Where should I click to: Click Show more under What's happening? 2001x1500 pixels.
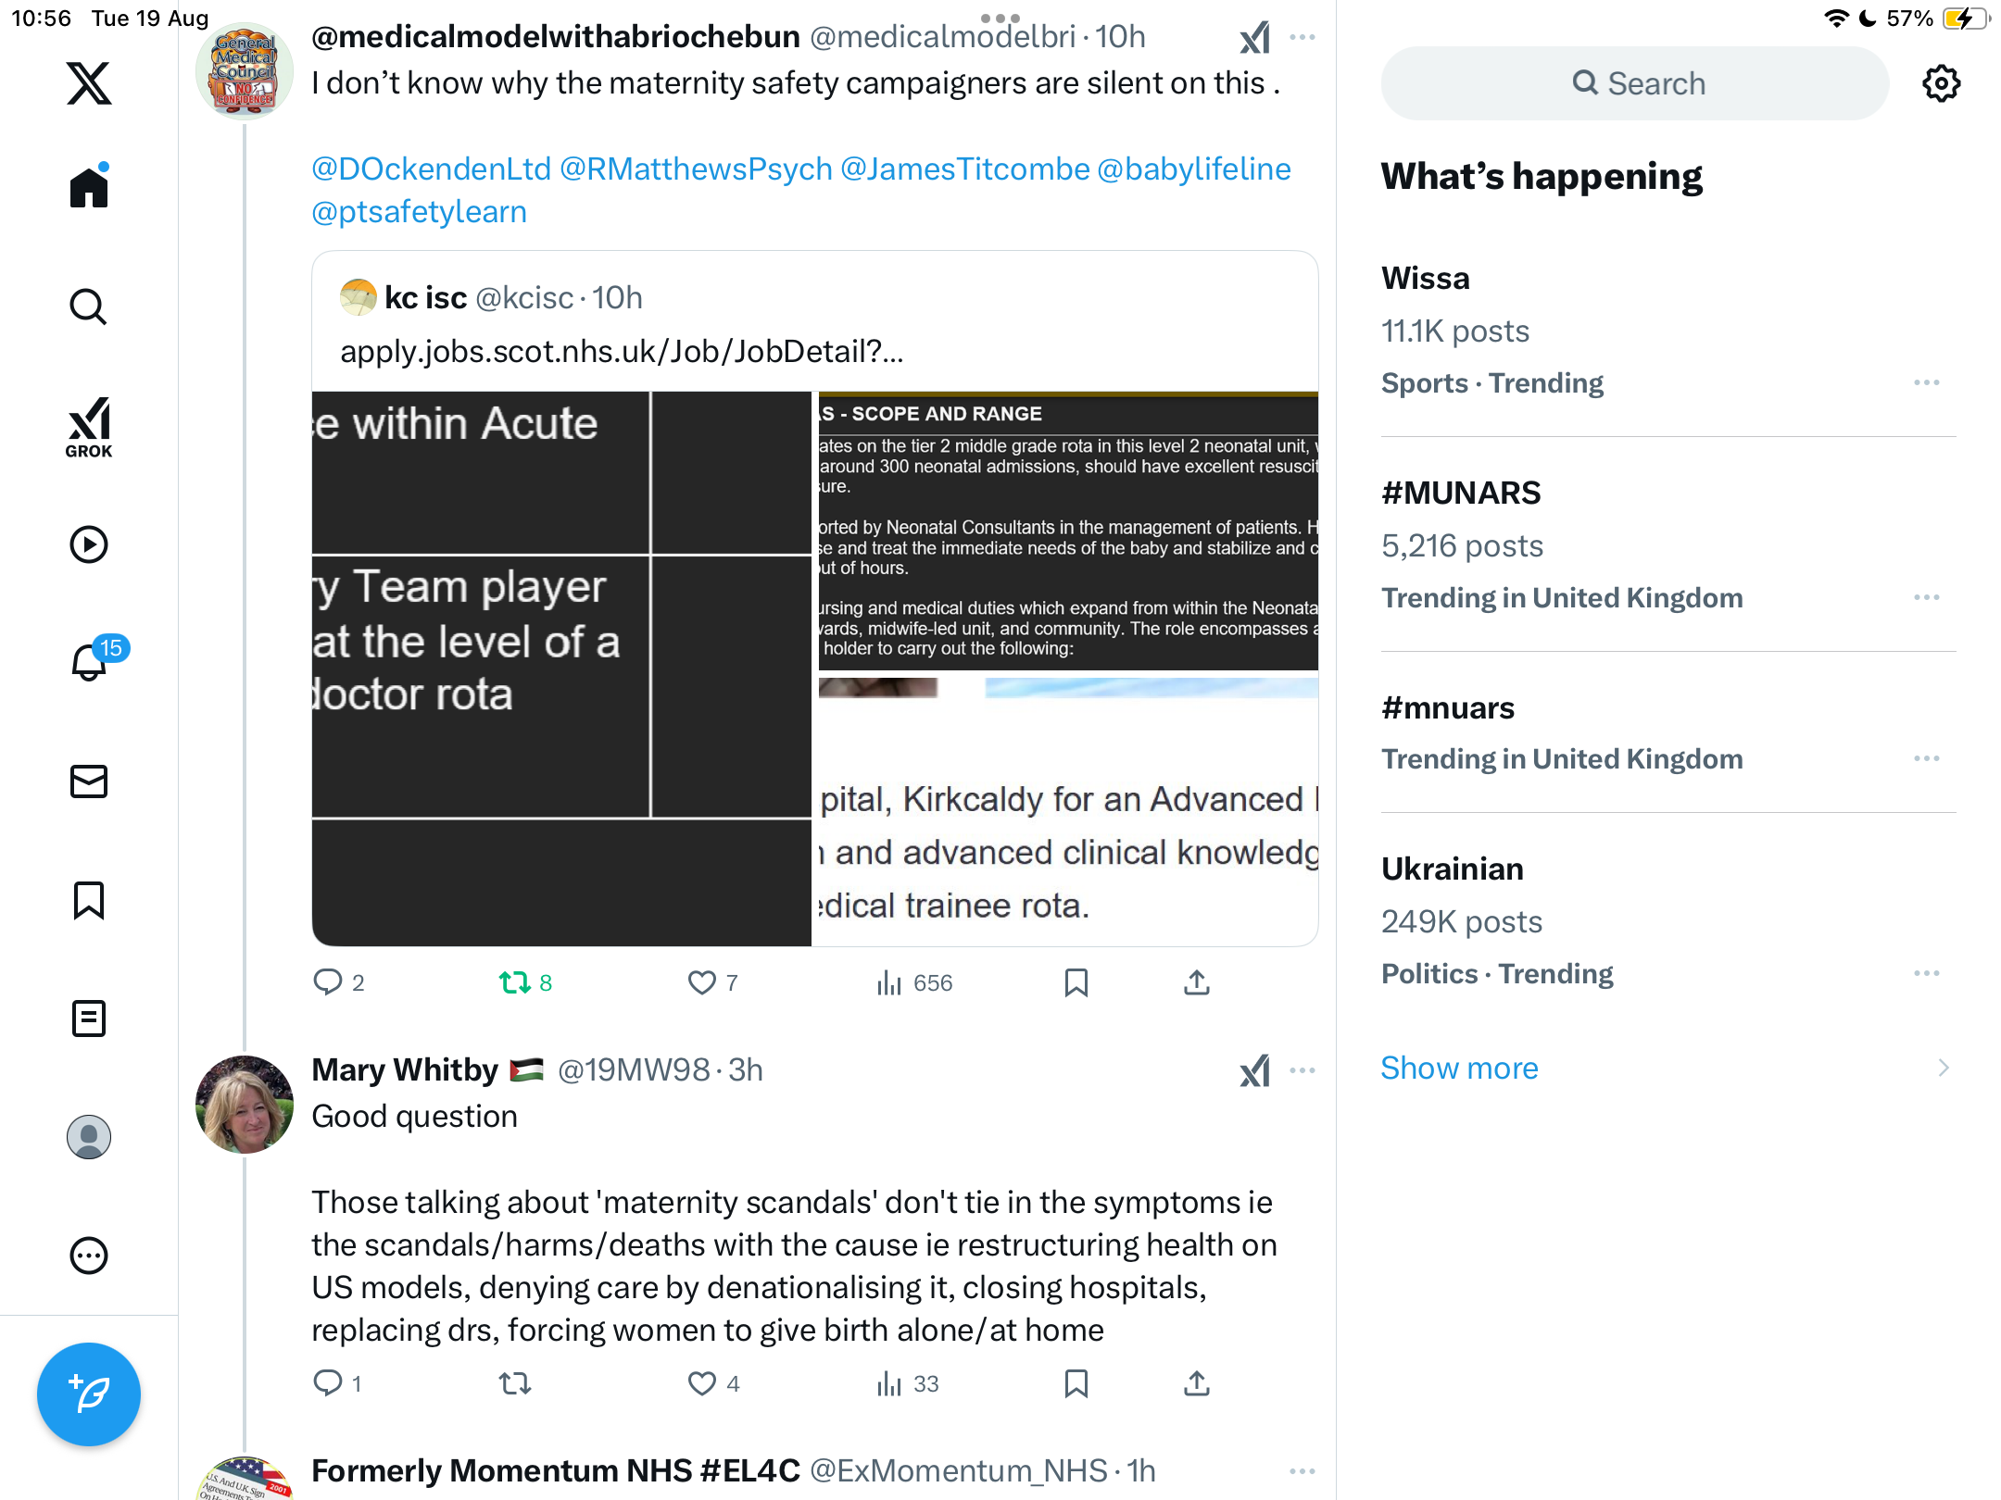(1459, 1068)
